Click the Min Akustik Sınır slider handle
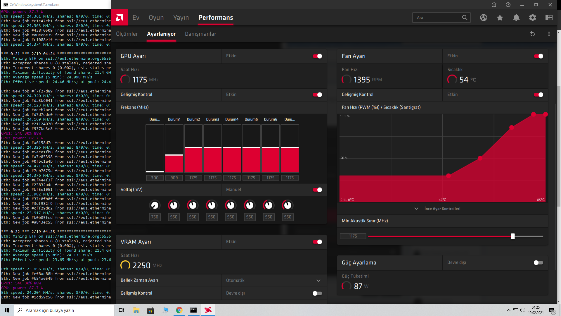 coord(513,236)
